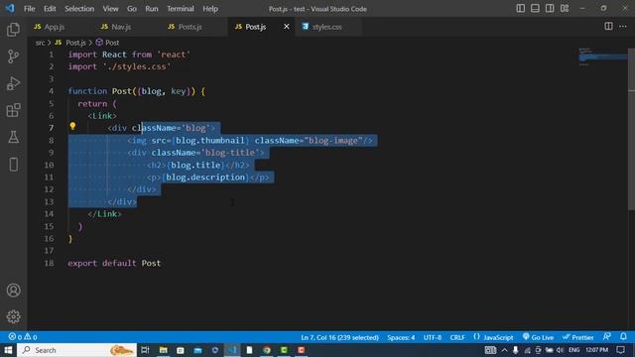This screenshot has width=635, height=357.
Task: Open the Selection menu
Action: 79,9
